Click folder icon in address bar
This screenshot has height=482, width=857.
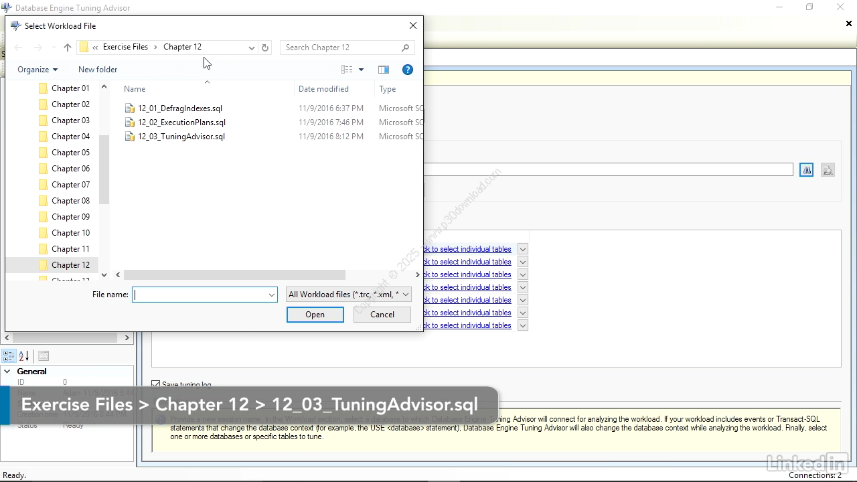pos(84,48)
